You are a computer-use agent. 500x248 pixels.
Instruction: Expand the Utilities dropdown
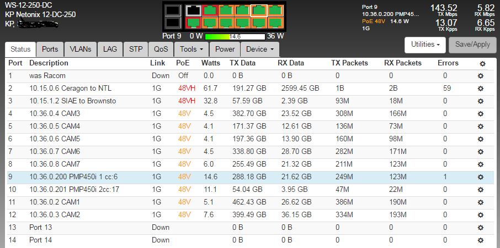425,45
